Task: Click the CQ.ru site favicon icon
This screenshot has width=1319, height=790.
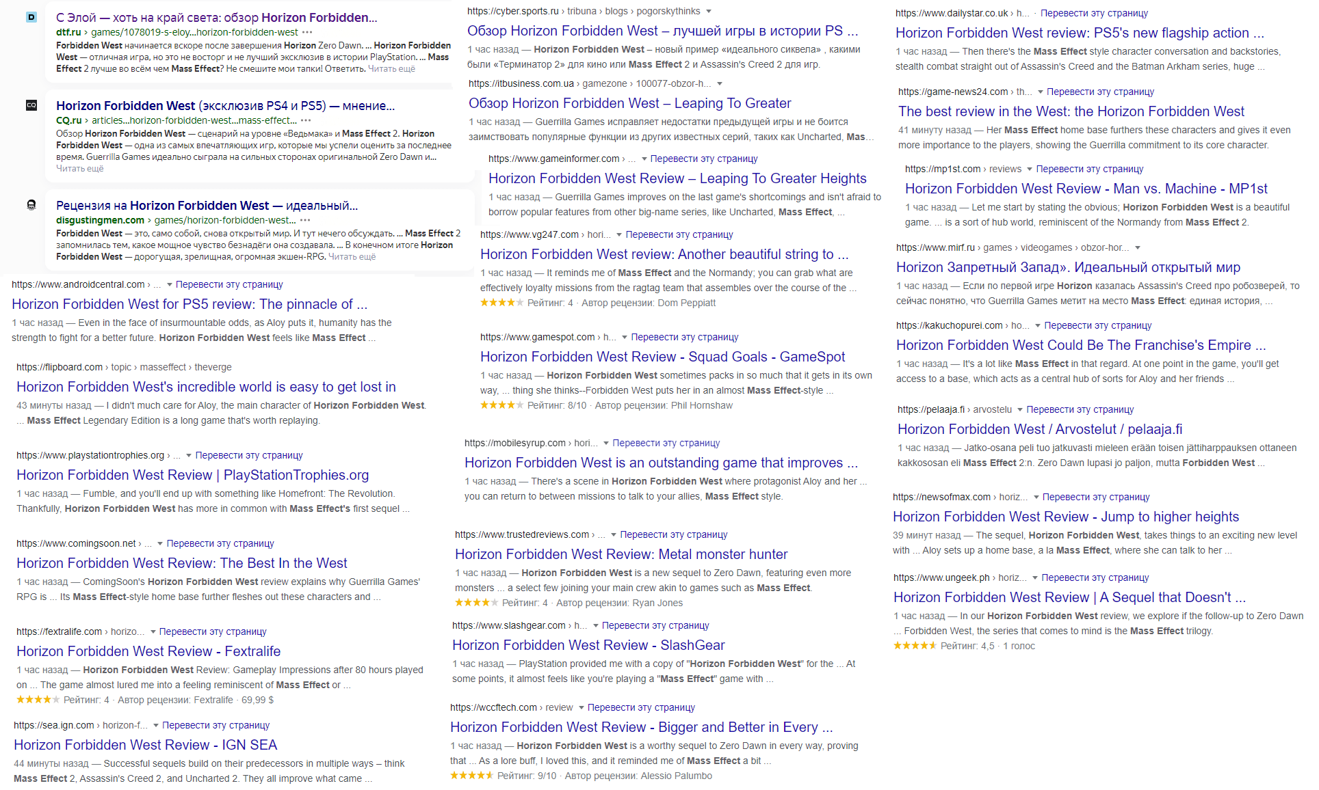Action: [31, 105]
